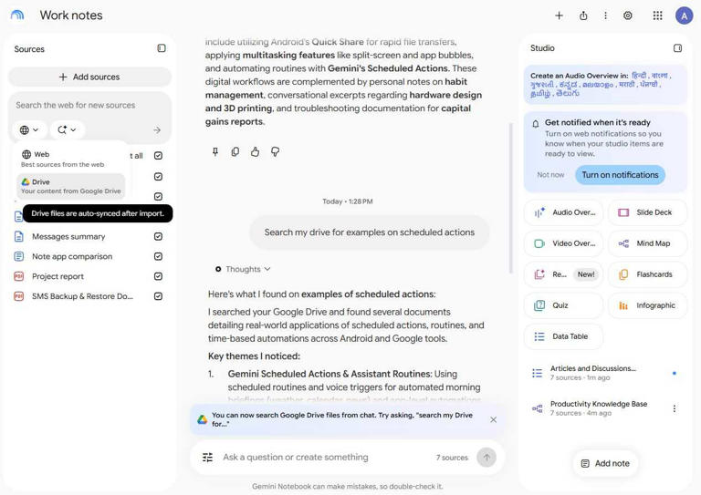701x495 pixels.
Task: Give thumbs down to the response
Action: tap(275, 151)
